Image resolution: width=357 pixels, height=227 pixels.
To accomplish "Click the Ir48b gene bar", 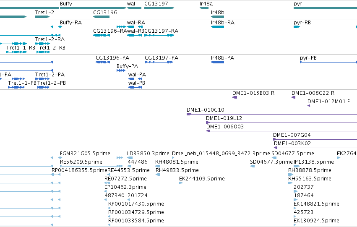I will pyautogui.click(x=217, y=17).
